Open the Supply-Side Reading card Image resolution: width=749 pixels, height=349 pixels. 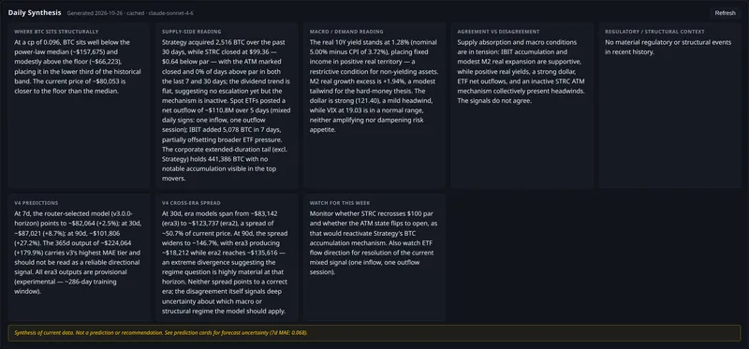[227, 106]
